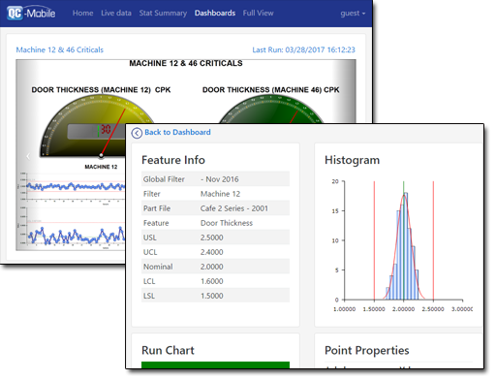The width and height of the screenshot is (496, 380).
Task: Click the QC-Mobile logo
Action: coord(31,14)
